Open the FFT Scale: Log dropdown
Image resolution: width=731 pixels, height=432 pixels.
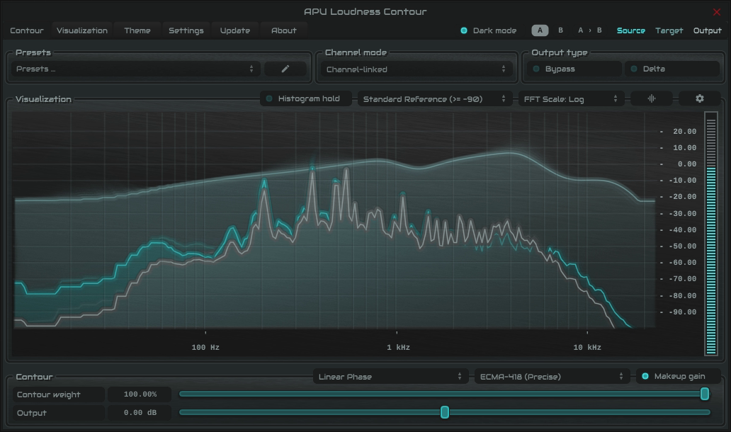point(571,99)
